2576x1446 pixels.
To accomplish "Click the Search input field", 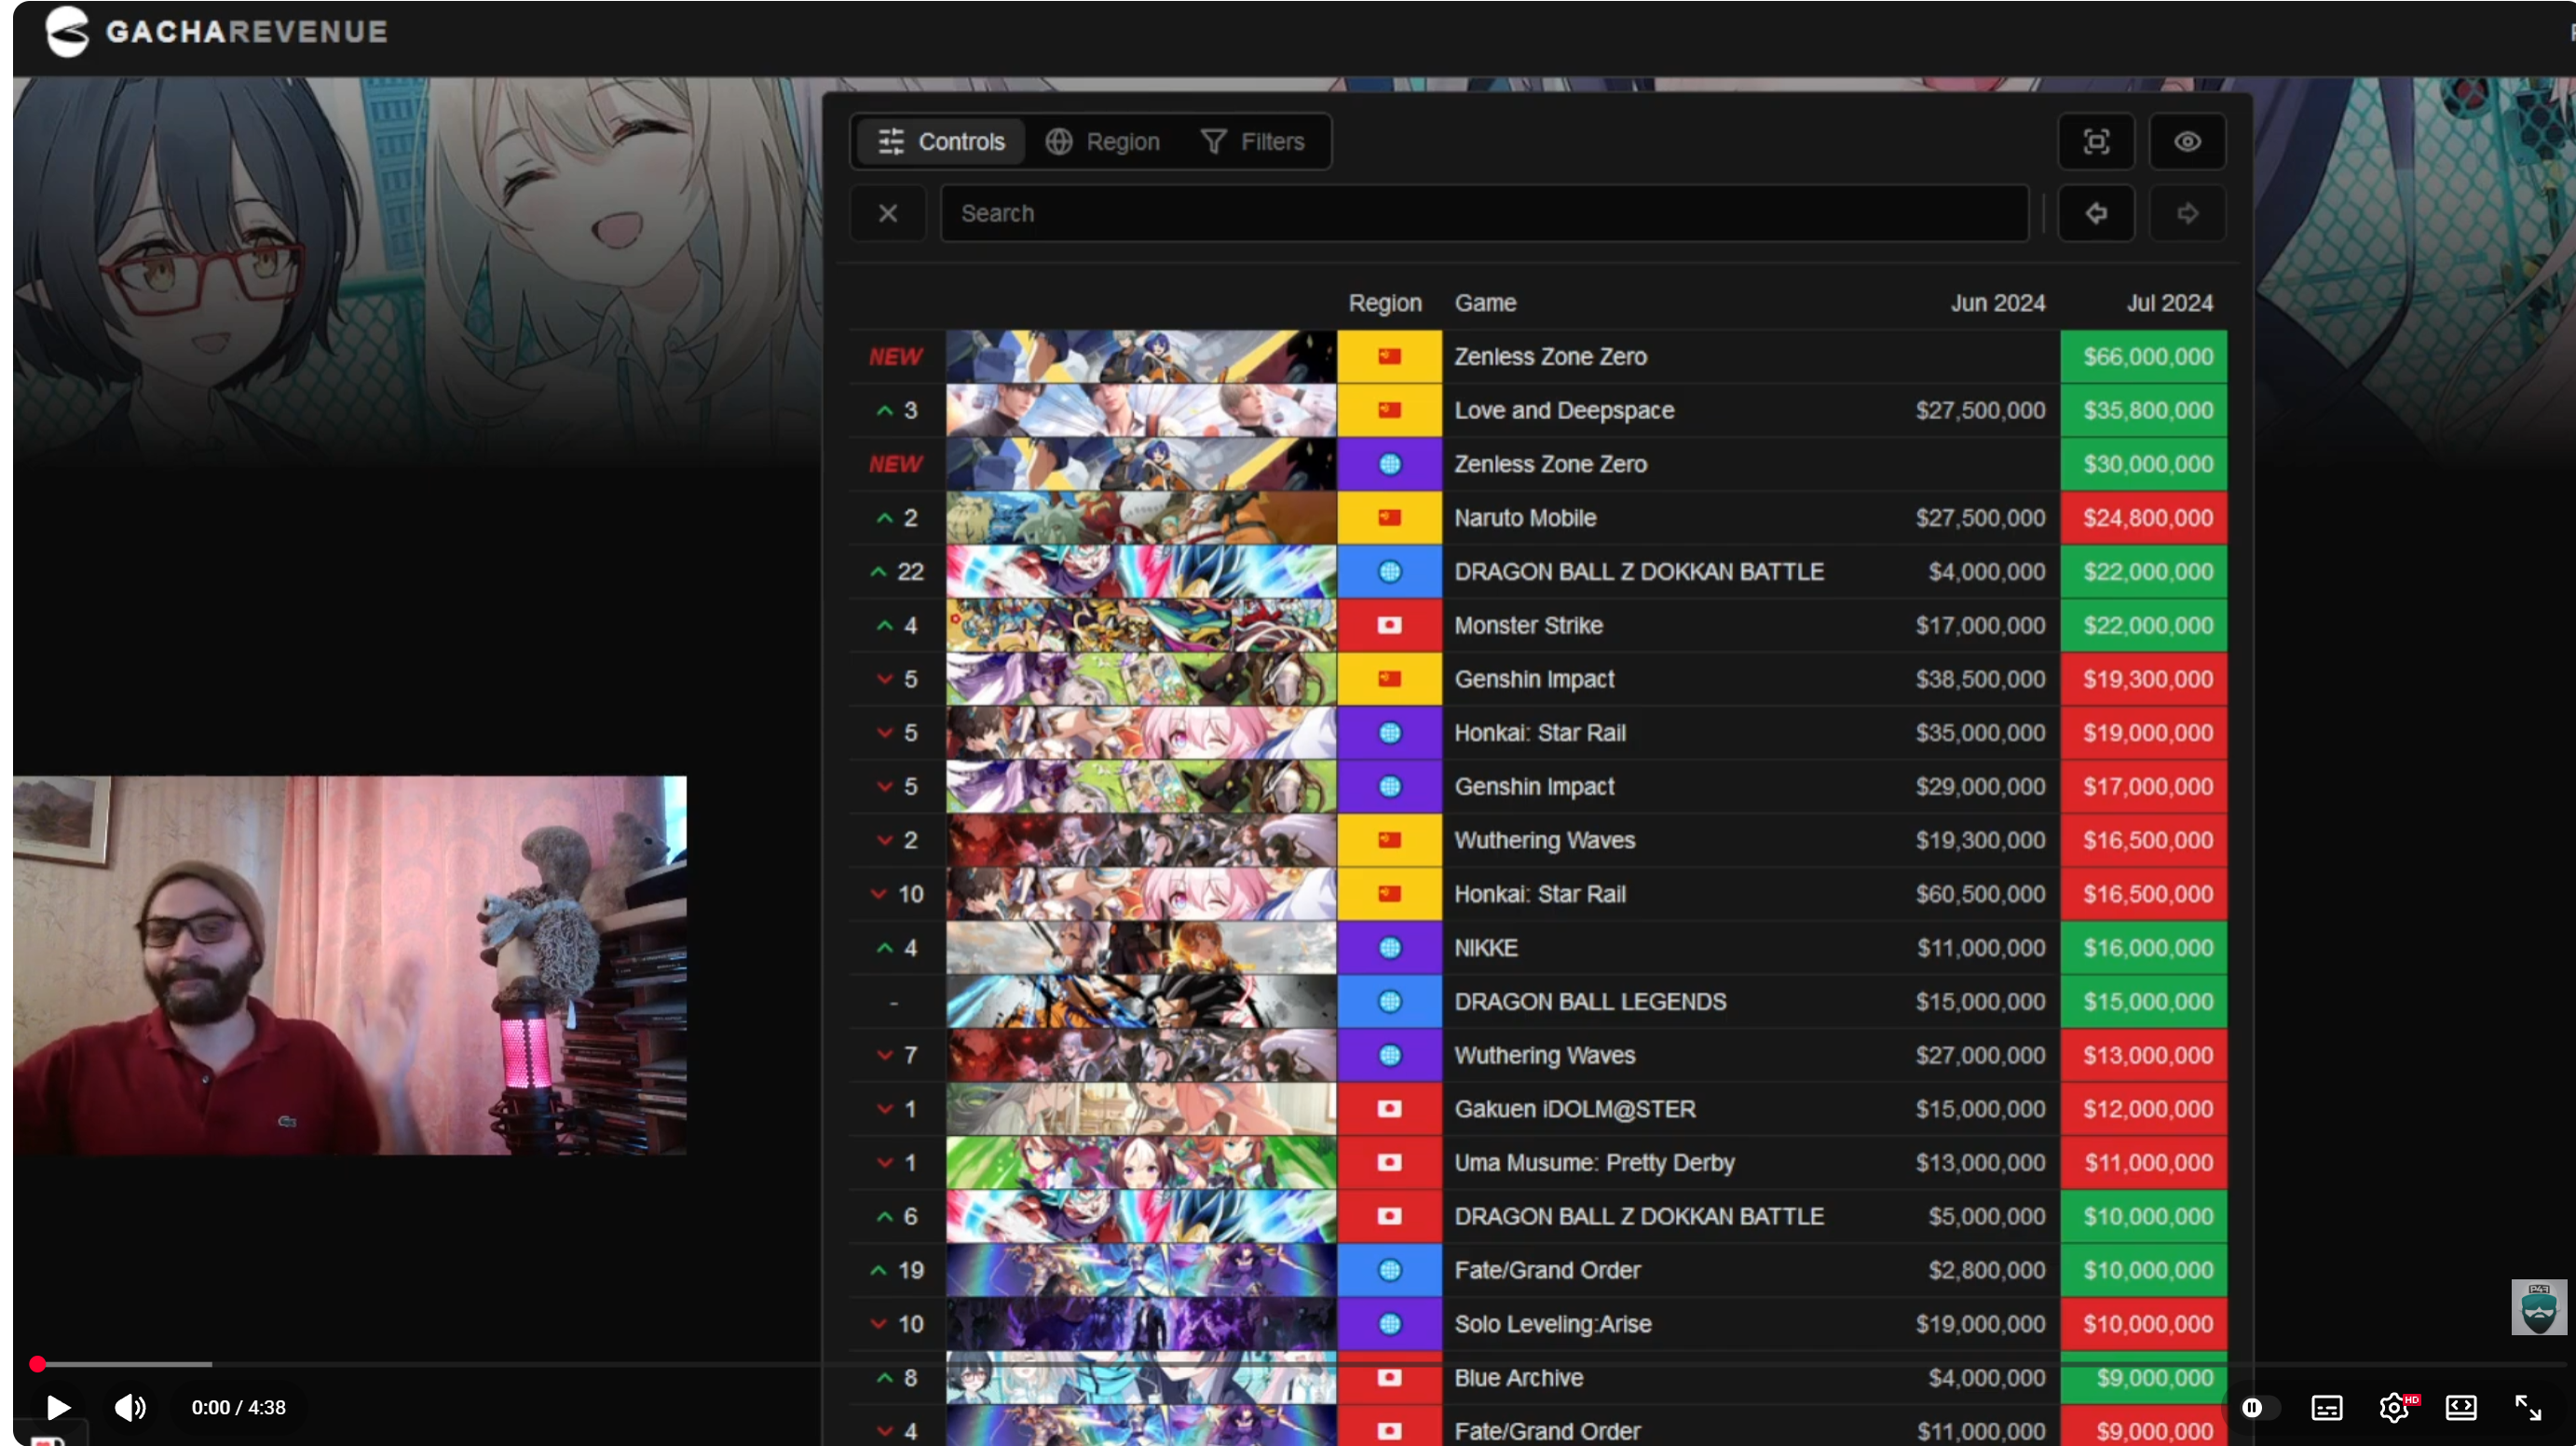I will (x=1484, y=213).
